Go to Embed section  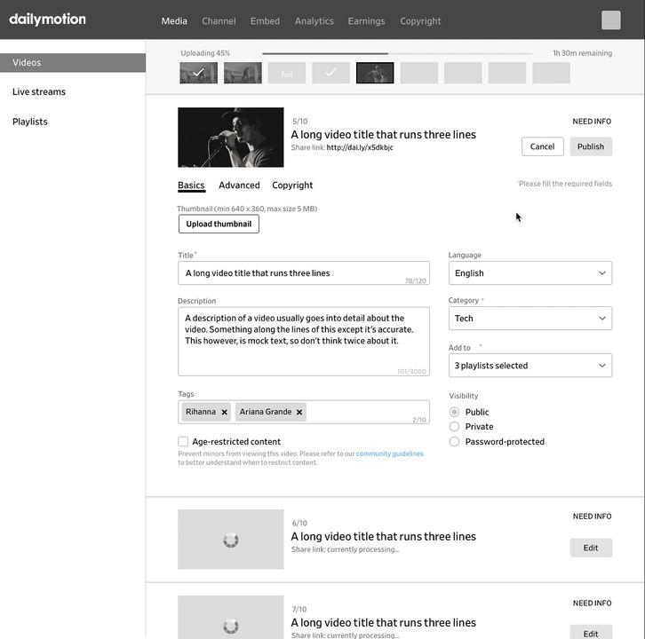point(265,21)
